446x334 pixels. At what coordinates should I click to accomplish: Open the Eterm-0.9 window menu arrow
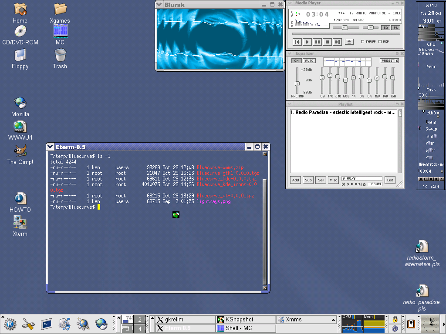point(51,147)
